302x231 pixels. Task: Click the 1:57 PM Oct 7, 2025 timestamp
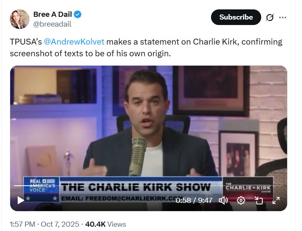44,224
